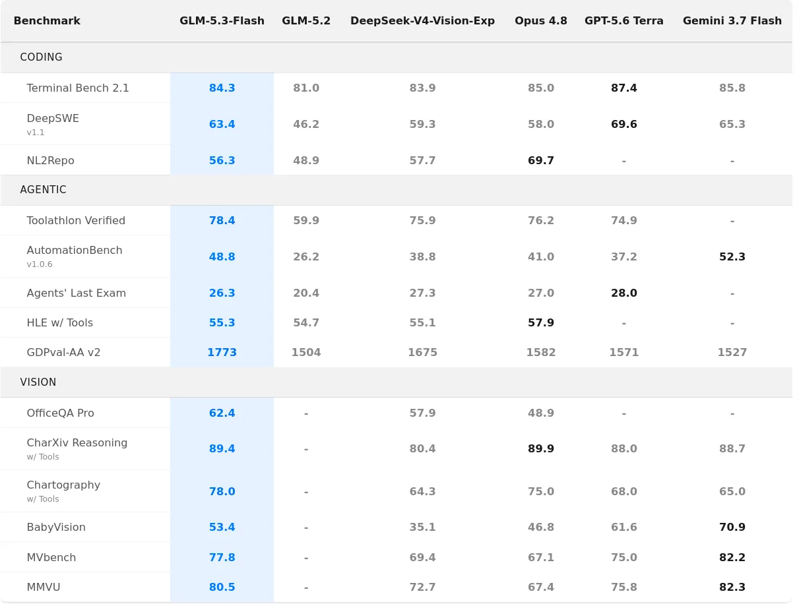Click the GPT-5.6 Terra column header

(624, 21)
